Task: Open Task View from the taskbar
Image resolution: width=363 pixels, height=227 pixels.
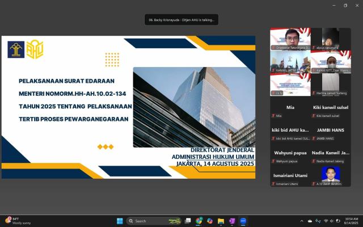Action: click(189, 221)
